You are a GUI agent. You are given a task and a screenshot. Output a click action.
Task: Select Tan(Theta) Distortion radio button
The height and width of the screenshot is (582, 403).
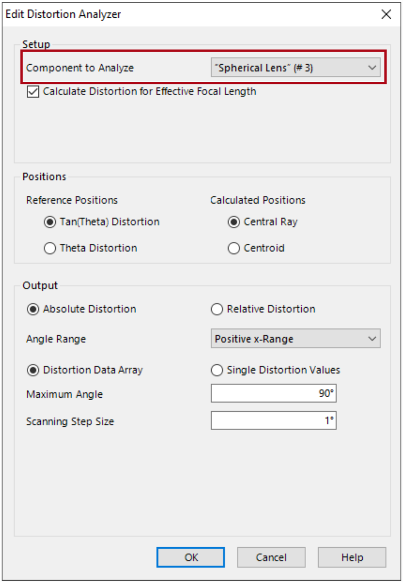[50, 222]
